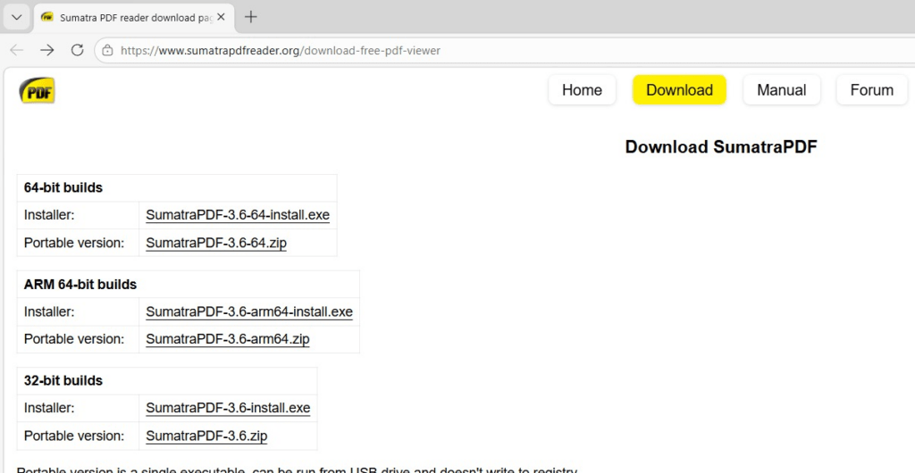Click the browser forward arrow
915x473 pixels.
pyautogui.click(x=46, y=50)
